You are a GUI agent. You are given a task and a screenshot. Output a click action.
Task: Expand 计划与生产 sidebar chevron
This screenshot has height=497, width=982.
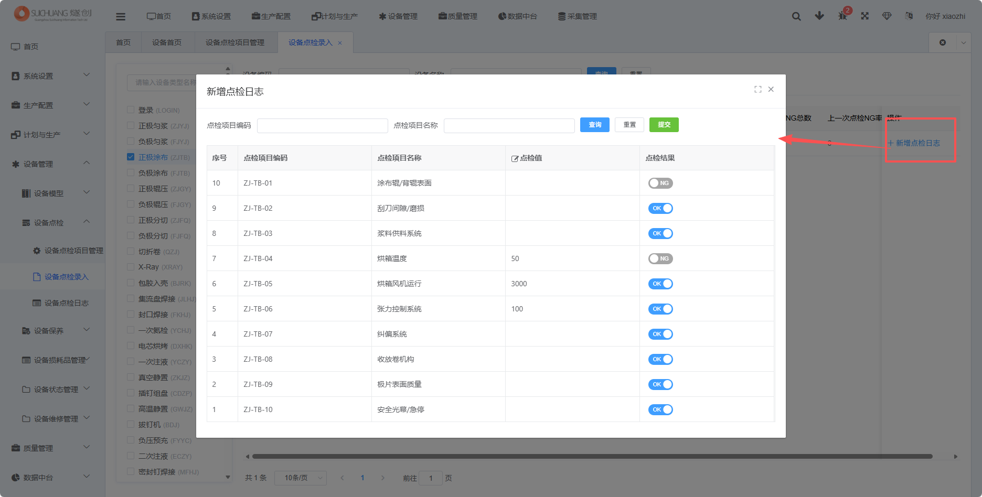click(x=87, y=134)
